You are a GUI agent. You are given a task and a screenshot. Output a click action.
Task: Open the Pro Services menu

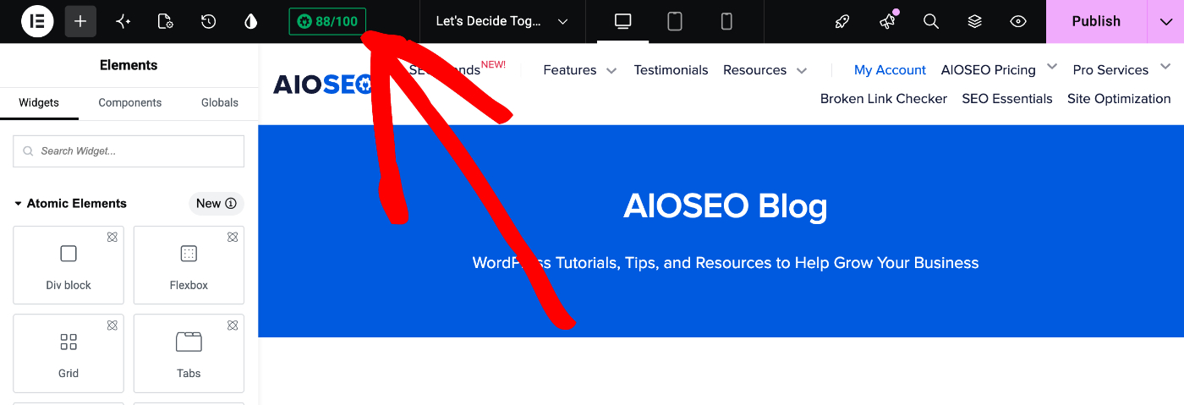pyautogui.click(x=1110, y=70)
